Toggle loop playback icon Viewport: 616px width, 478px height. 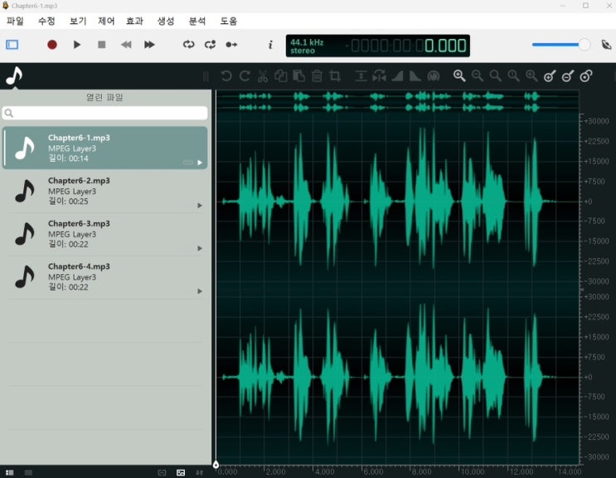click(189, 45)
